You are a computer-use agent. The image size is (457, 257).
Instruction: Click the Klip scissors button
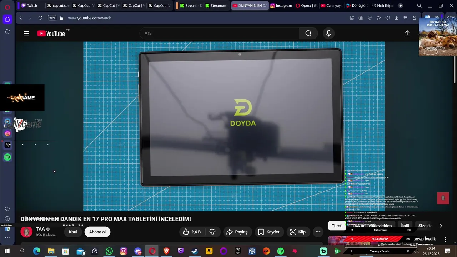coord(298,232)
